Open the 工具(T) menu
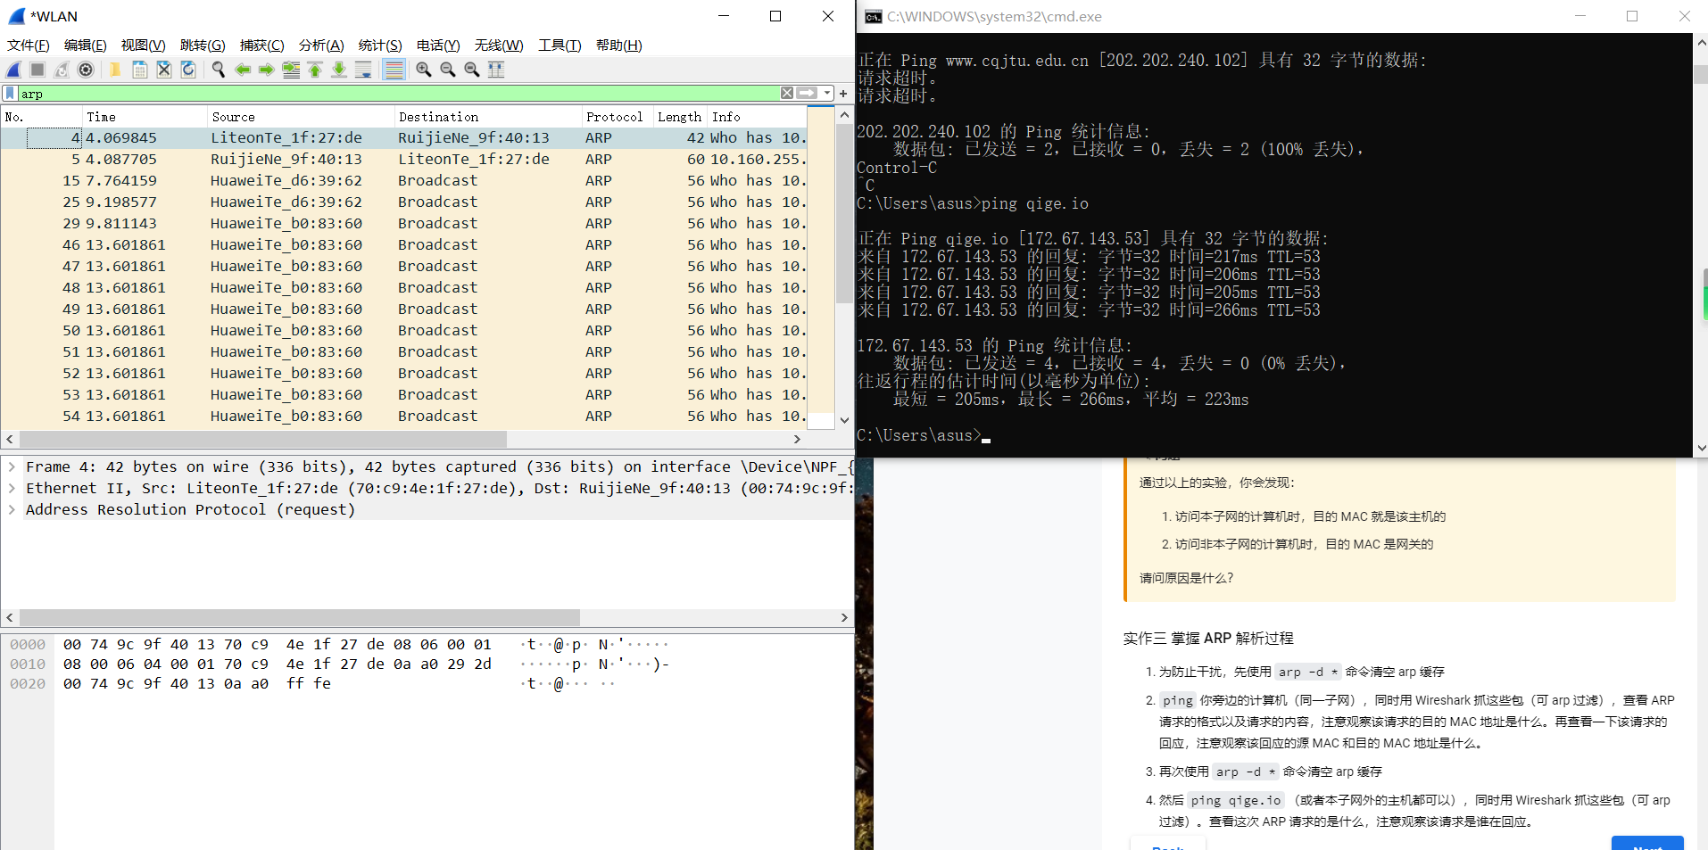Screen dimensions: 1708x850 tap(560, 45)
